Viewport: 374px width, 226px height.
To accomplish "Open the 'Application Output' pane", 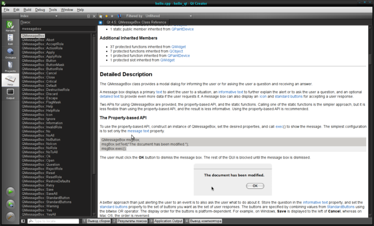I will pos(166,221).
